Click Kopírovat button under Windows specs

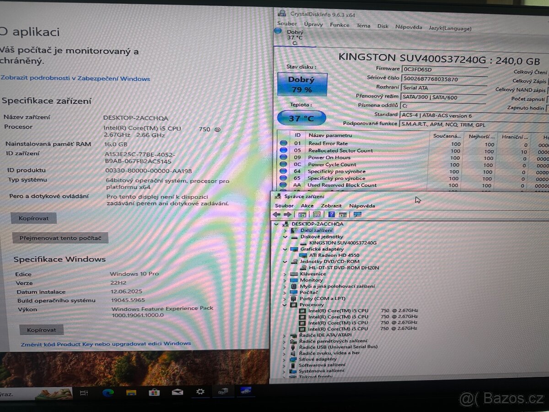click(x=42, y=330)
